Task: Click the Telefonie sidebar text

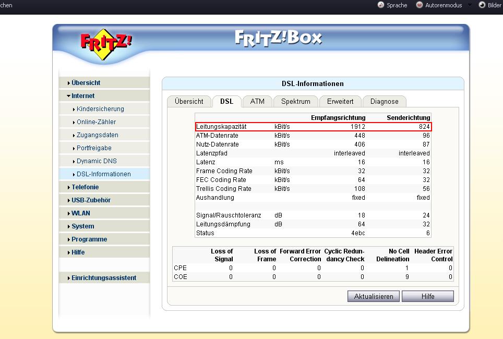Action: [85, 187]
